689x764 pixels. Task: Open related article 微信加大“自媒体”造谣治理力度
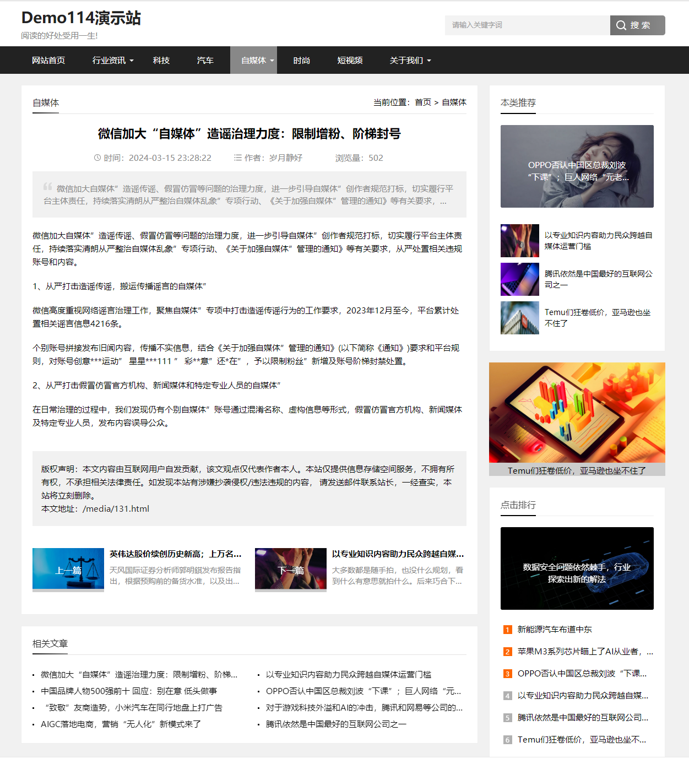click(139, 675)
